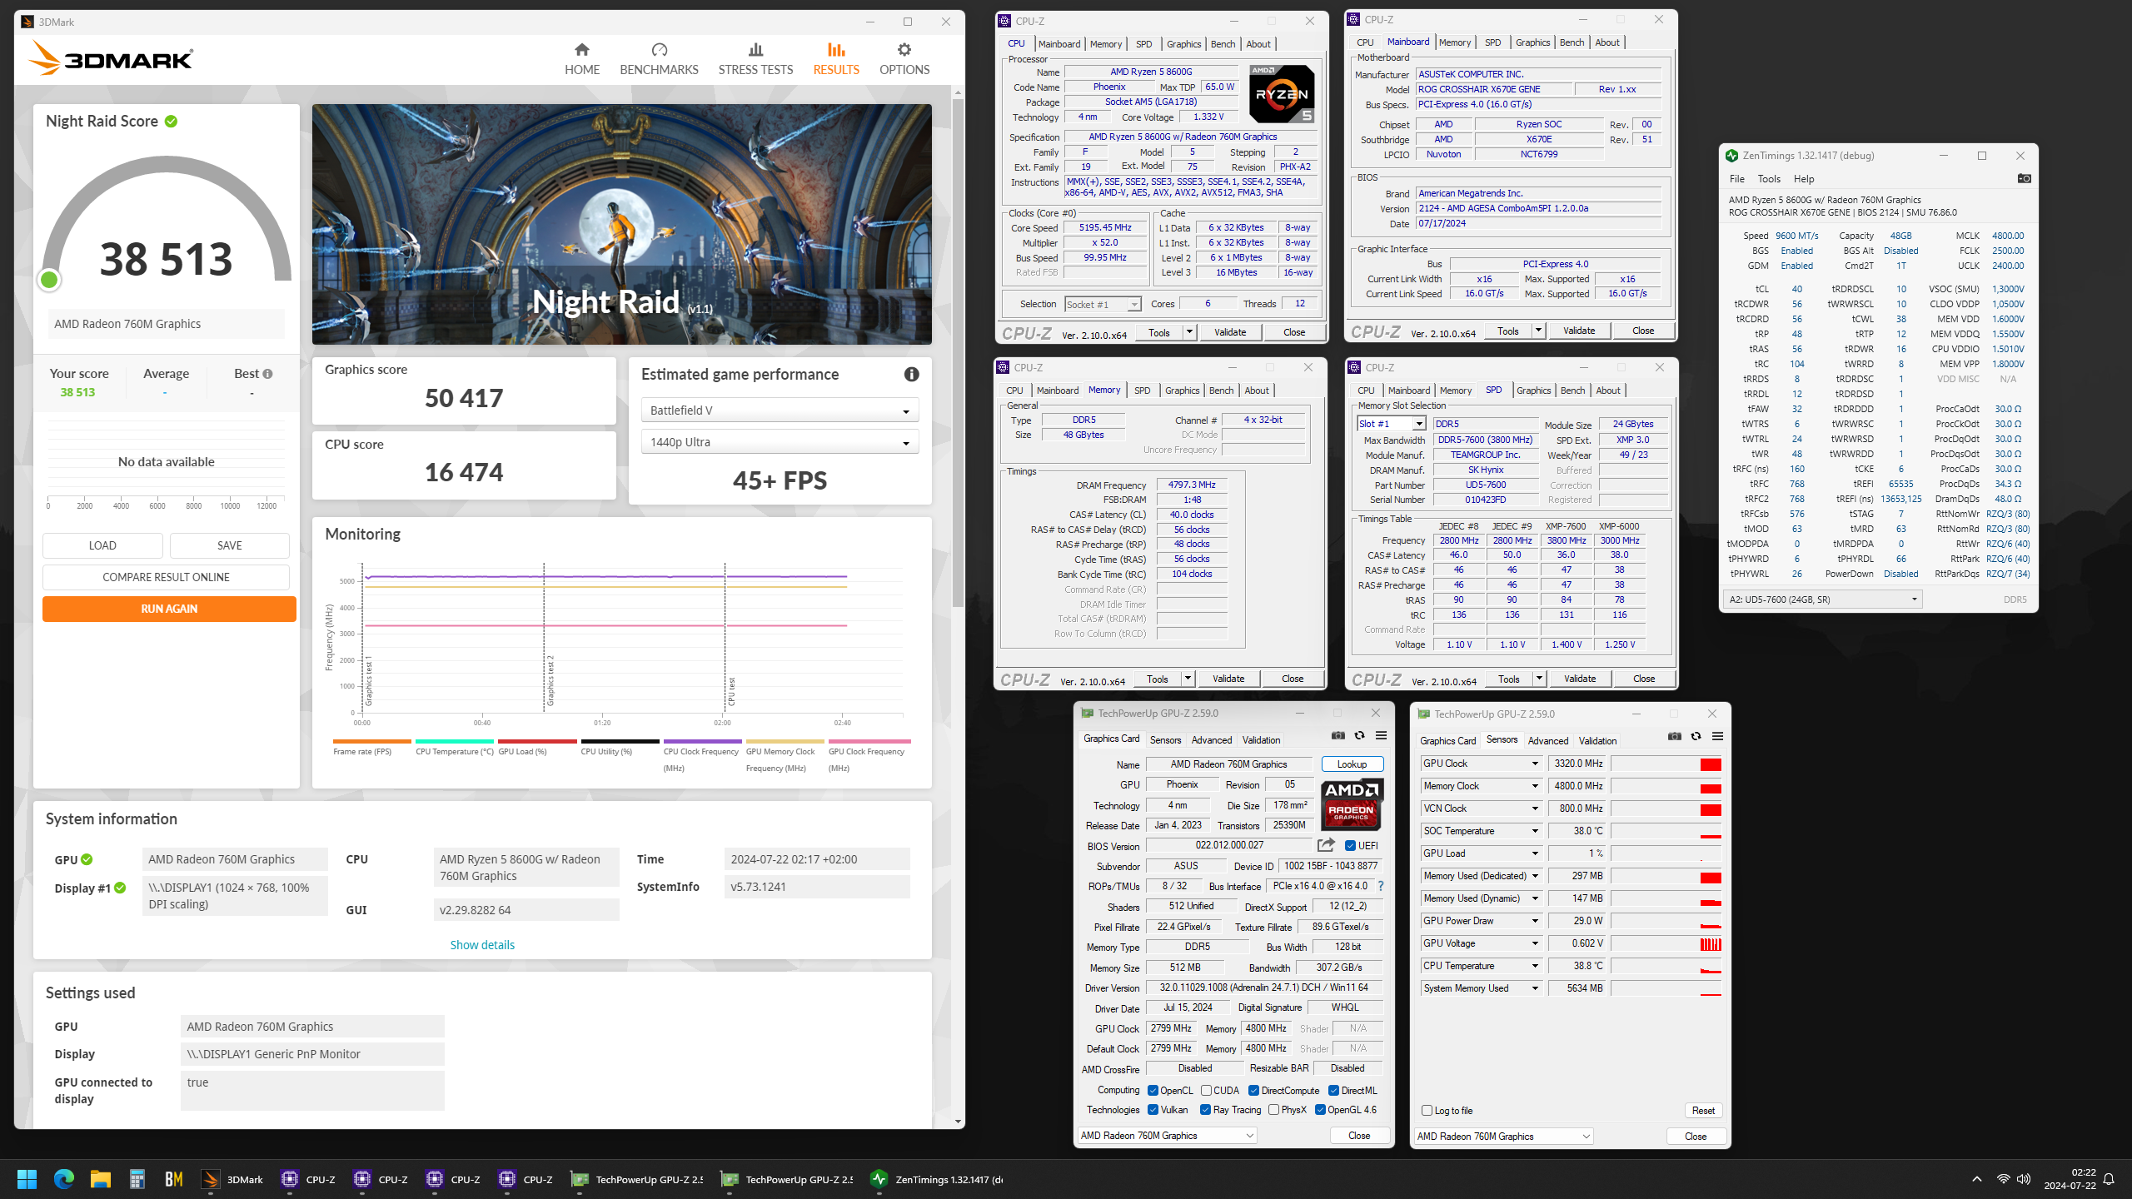Image resolution: width=2132 pixels, height=1199 pixels.
Task: Toggle OpenCL checkbox in GPU-Z
Action: [1153, 1091]
